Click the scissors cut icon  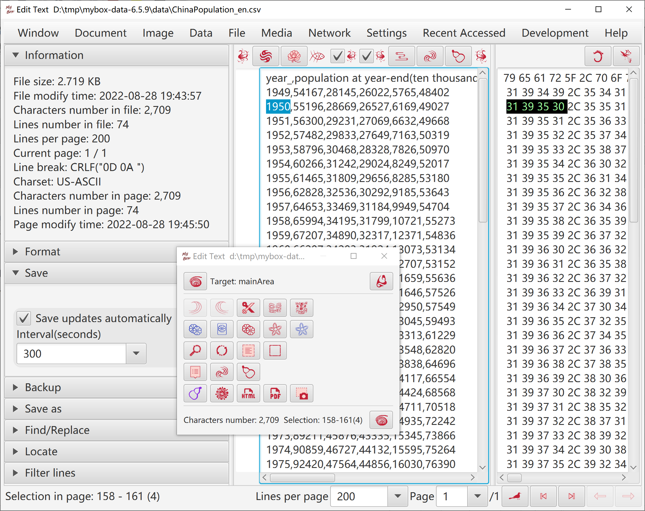coord(248,308)
